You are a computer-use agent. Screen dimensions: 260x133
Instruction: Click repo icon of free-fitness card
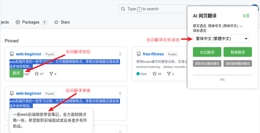click(139, 54)
